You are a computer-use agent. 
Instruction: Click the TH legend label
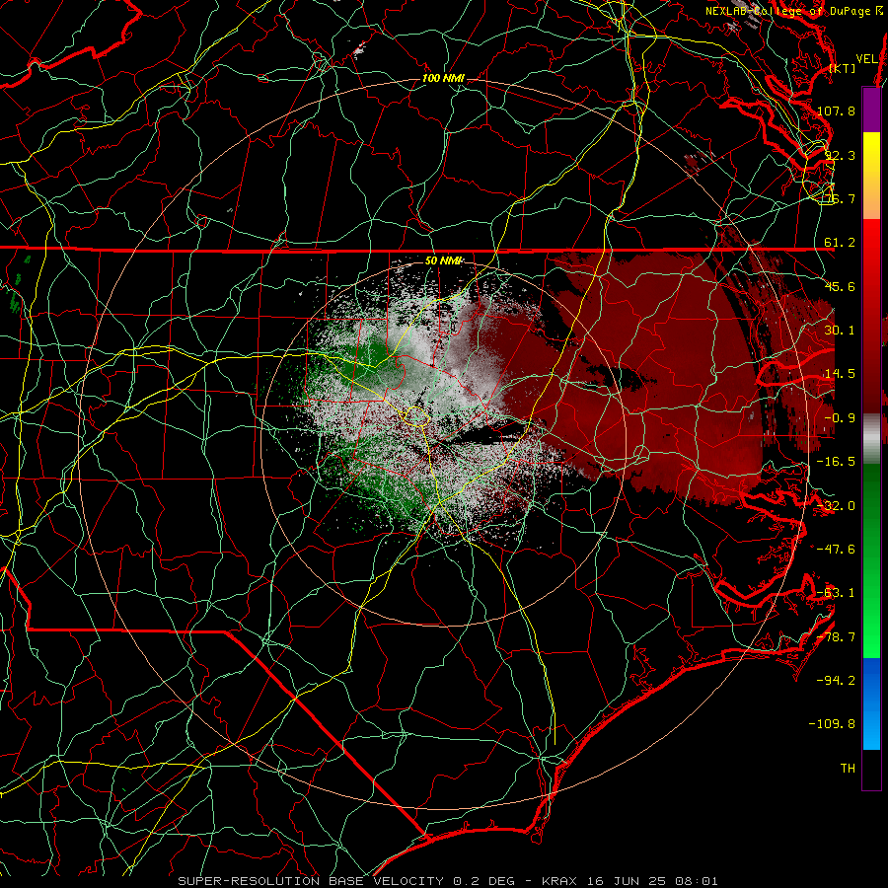[x=848, y=769]
